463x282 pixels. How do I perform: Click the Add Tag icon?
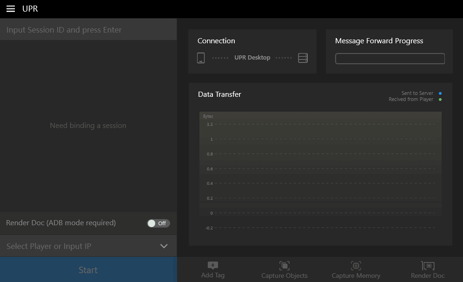[x=212, y=266]
